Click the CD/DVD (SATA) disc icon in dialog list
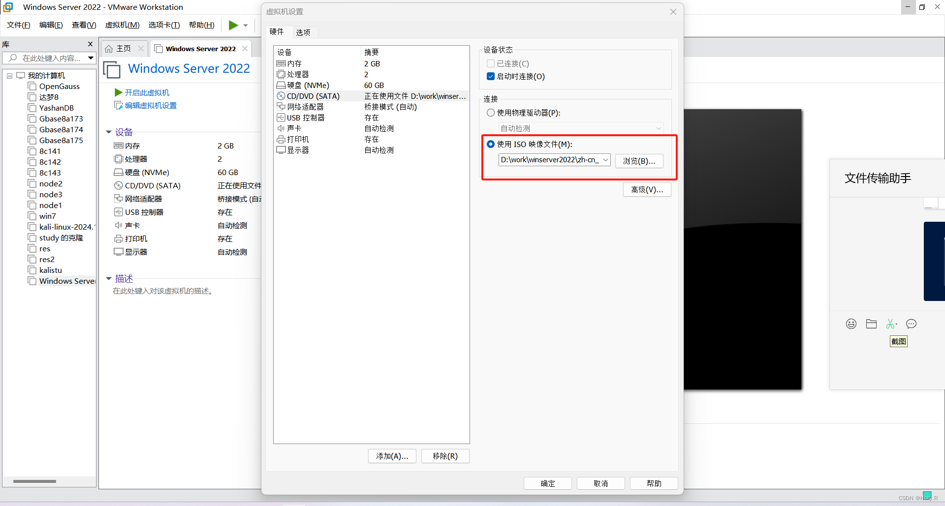This screenshot has width=945, height=506. pos(281,96)
